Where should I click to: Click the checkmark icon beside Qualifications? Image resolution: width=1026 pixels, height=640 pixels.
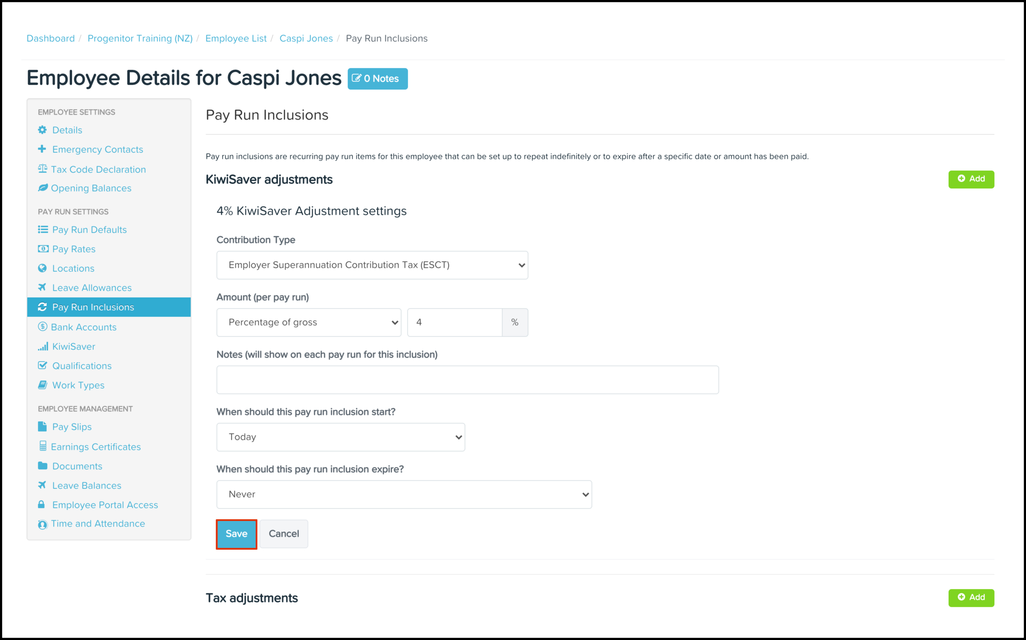(42, 366)
